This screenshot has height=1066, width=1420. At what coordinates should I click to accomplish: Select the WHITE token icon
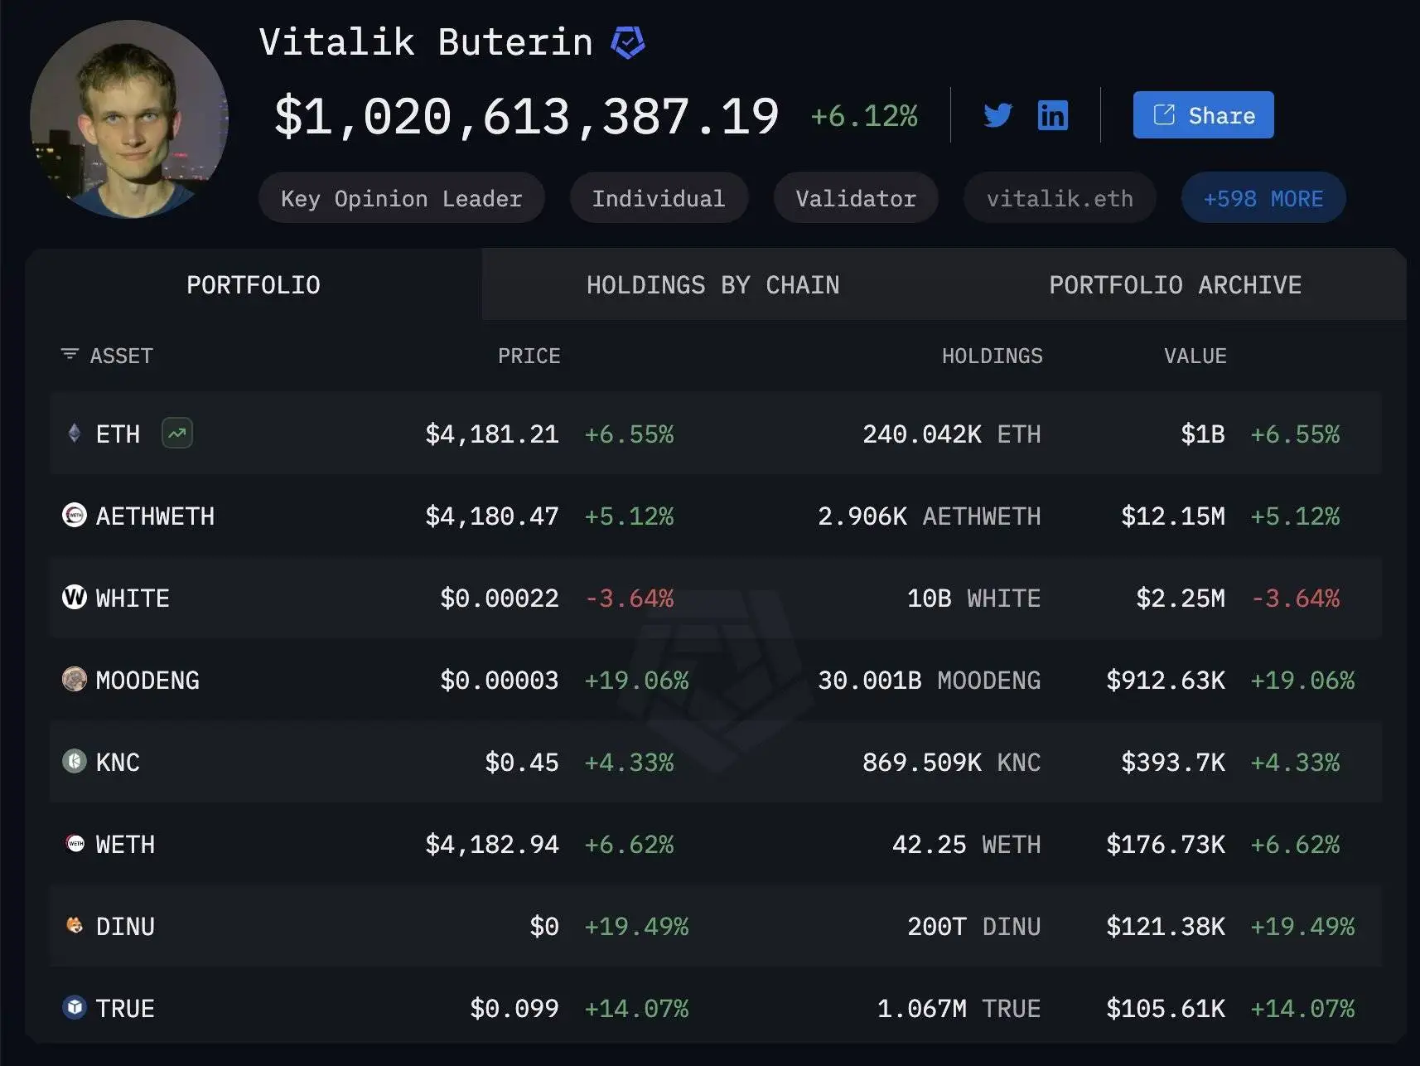(x=74, y=598)
